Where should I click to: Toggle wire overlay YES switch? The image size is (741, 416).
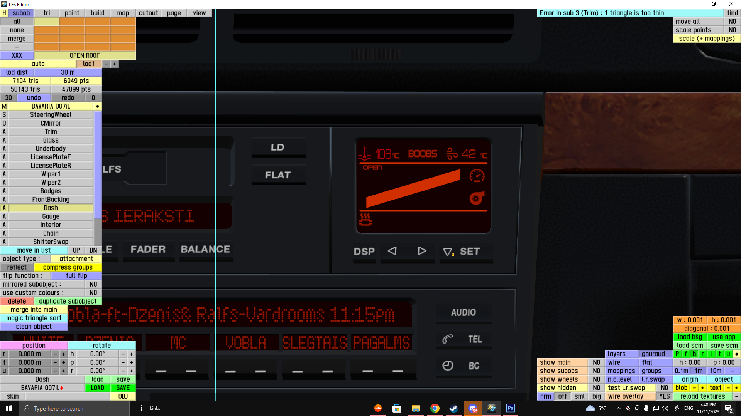(x=664, y=396)
